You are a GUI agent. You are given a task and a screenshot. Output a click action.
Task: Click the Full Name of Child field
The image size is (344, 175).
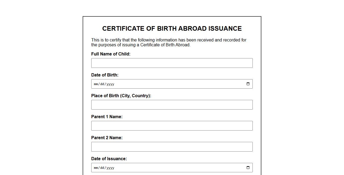click(x=172, y=63)
